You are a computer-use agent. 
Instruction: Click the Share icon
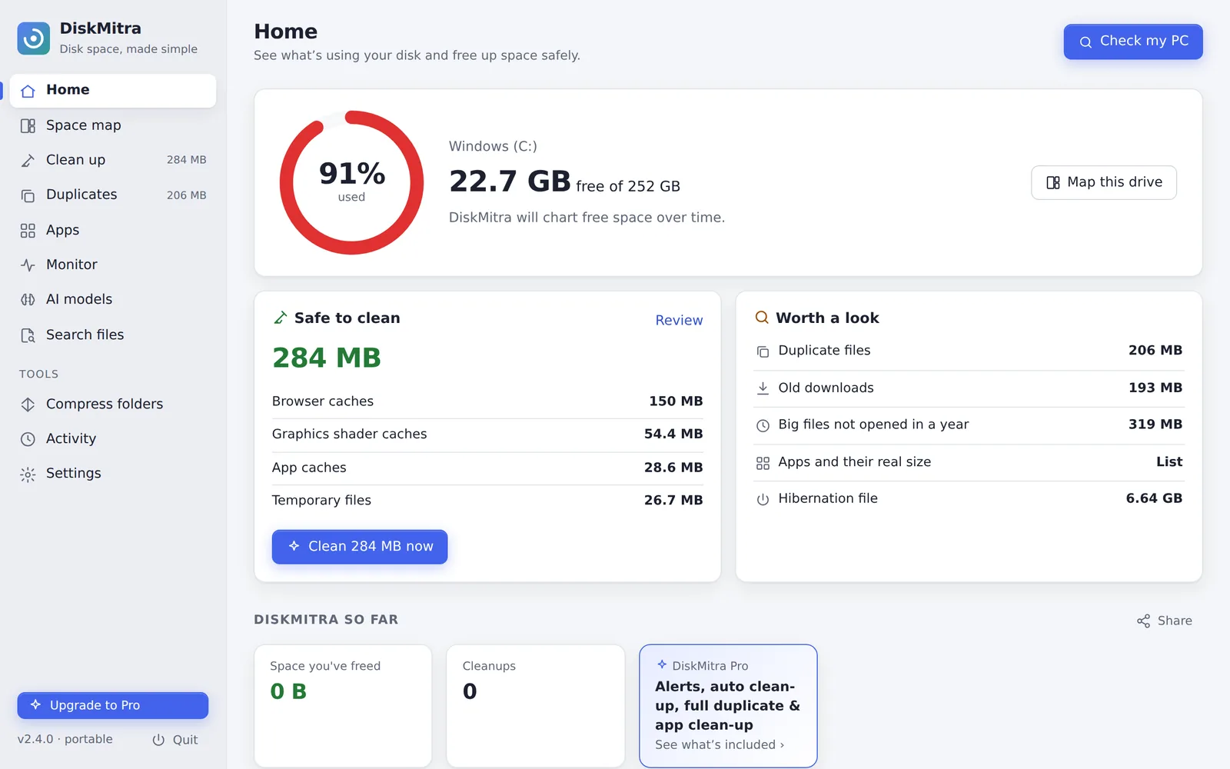tap(1144, 621)
